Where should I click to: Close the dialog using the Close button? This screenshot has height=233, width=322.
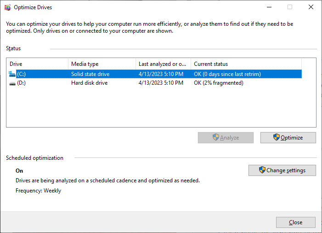[x=296, y=222]
